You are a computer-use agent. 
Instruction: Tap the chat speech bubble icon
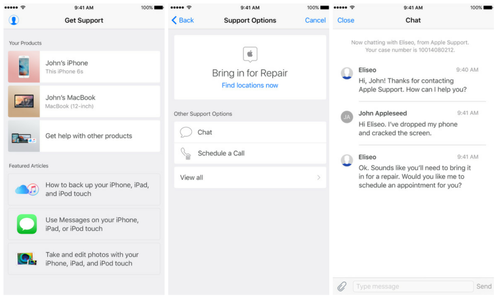(186, 132)
